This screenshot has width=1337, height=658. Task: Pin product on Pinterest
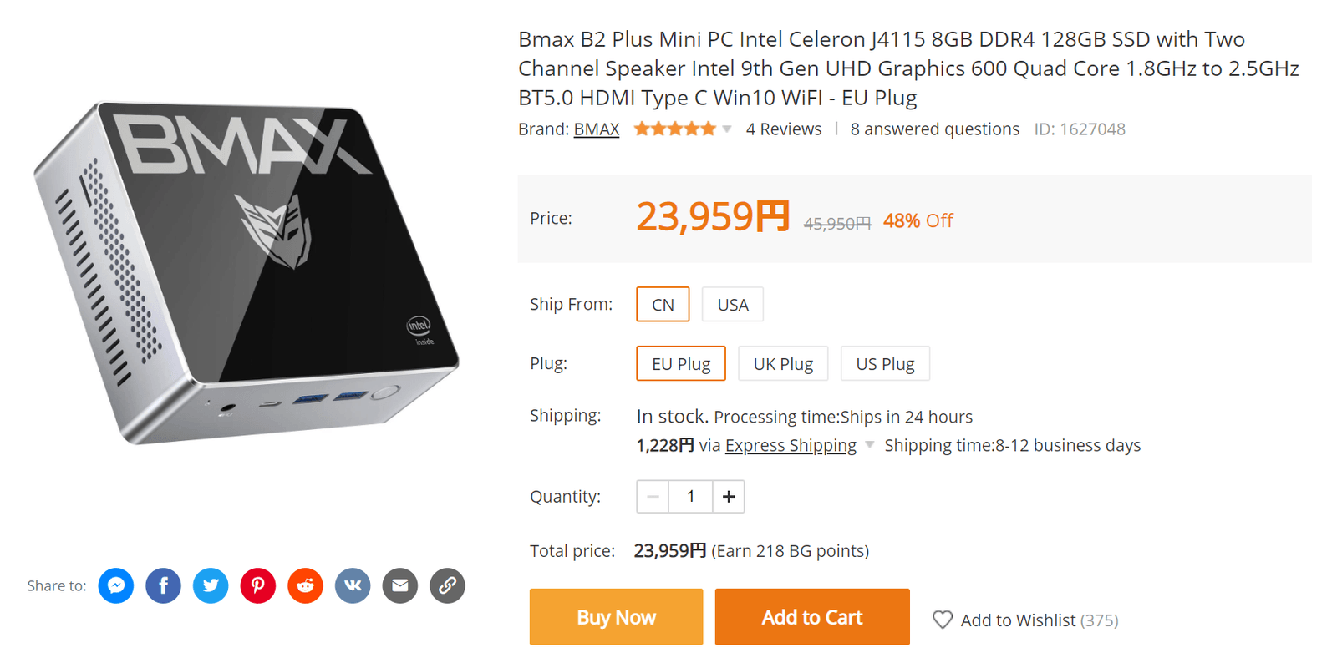click(x=258, y=585)
